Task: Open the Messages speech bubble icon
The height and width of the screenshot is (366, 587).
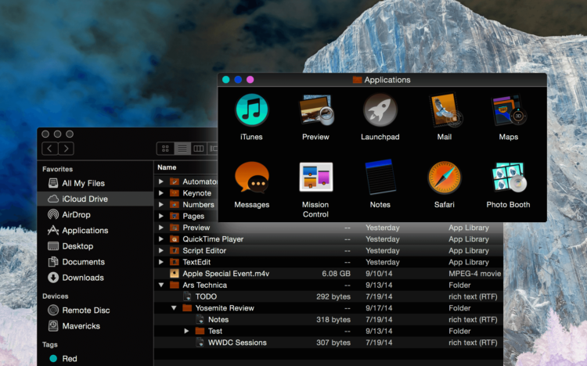Action: click(251, 178)
